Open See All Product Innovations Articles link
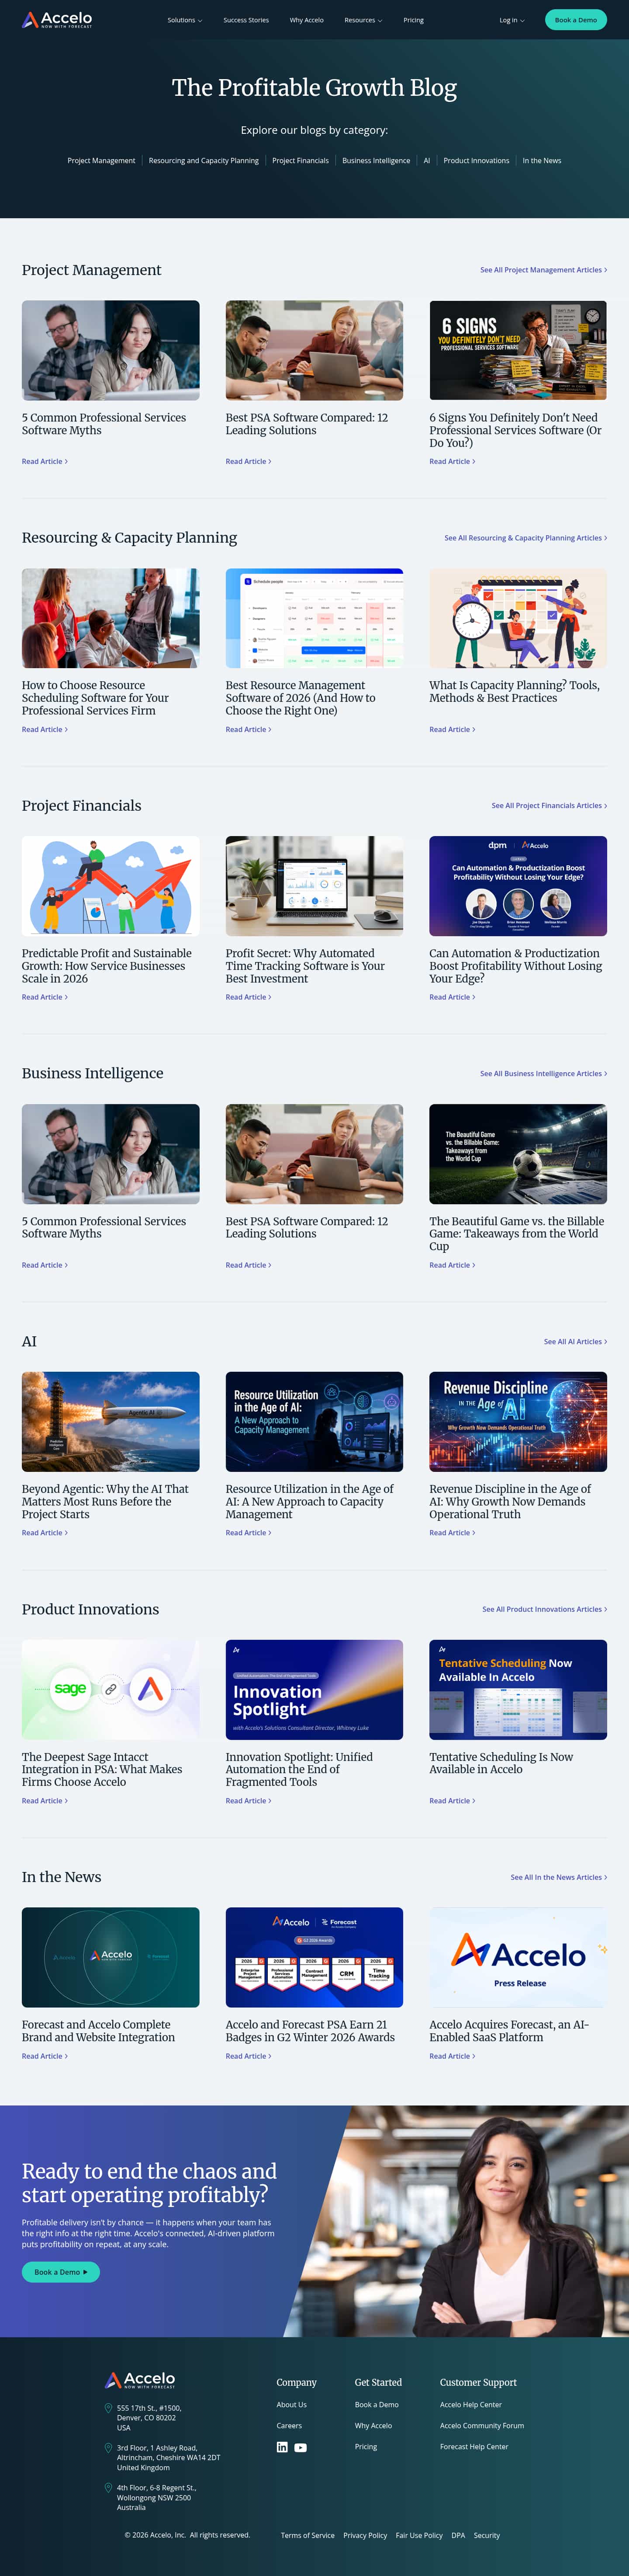The width and height of the screenshot is (629, 2576). coord(544,1609)
